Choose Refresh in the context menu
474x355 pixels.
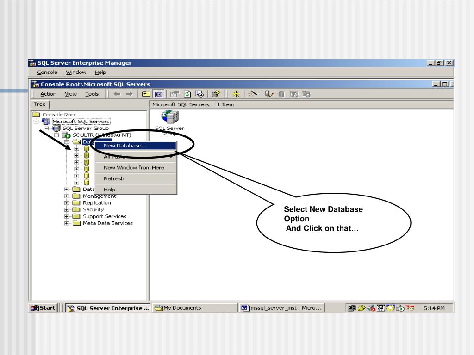(136, 179)
